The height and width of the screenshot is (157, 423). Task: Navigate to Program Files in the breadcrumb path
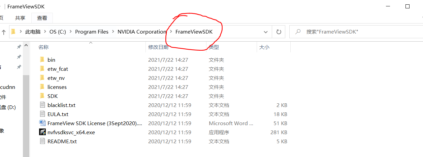pyautogui.click(x=92, y=32)
